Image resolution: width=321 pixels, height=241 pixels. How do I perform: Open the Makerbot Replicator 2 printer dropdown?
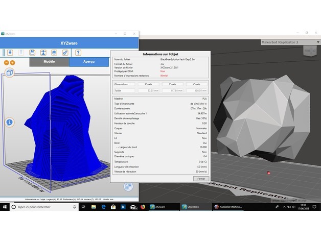(x=290, y=42)
